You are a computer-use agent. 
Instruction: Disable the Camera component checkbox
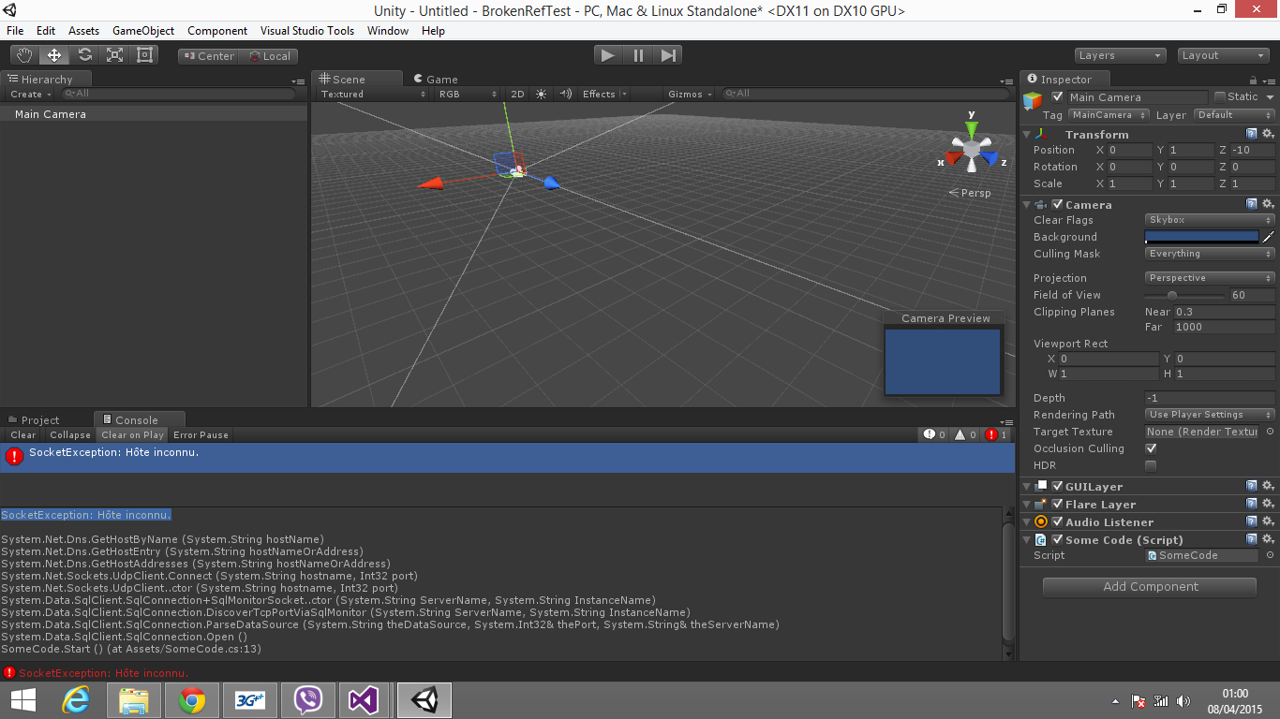[x=1058, y=204]
